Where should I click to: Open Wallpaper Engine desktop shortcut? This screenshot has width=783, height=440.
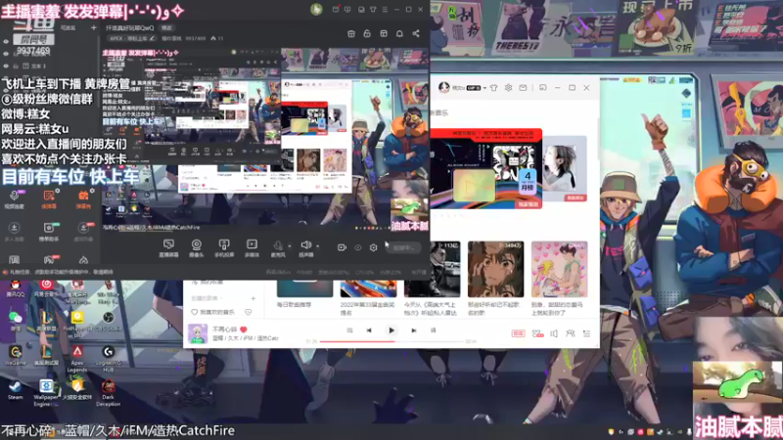[x=46, y=393]
